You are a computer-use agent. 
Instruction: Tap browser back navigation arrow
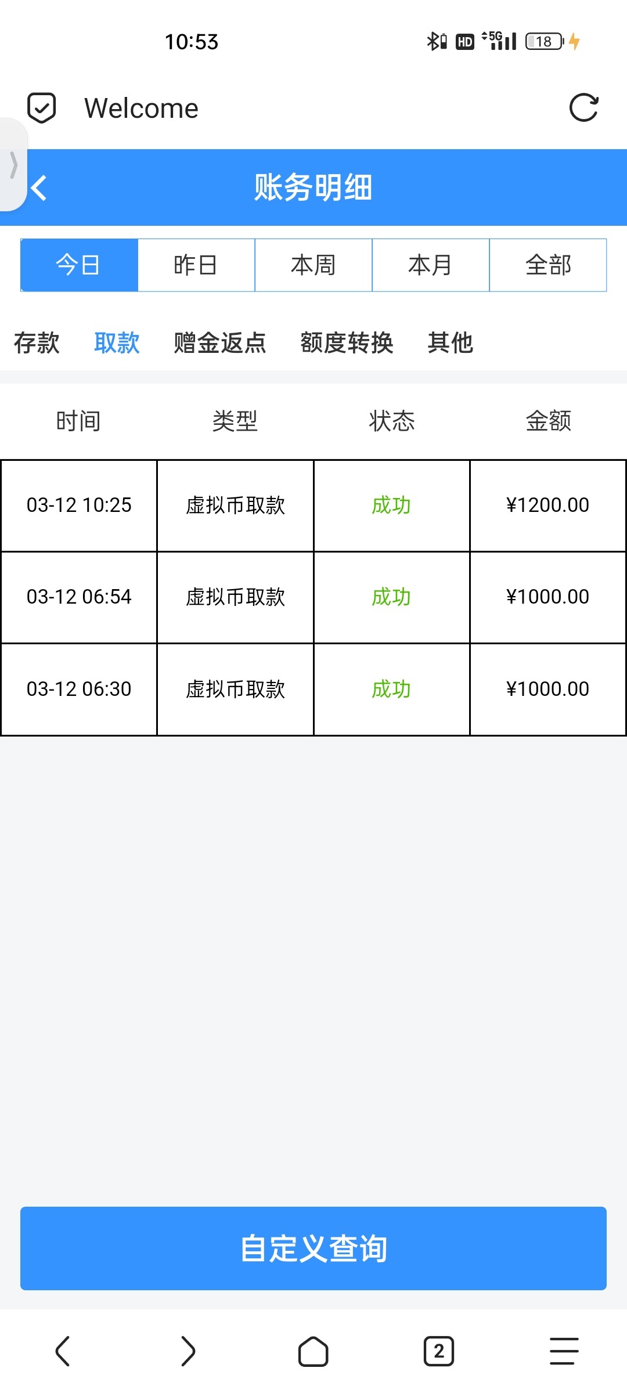tap(63, 1351)
